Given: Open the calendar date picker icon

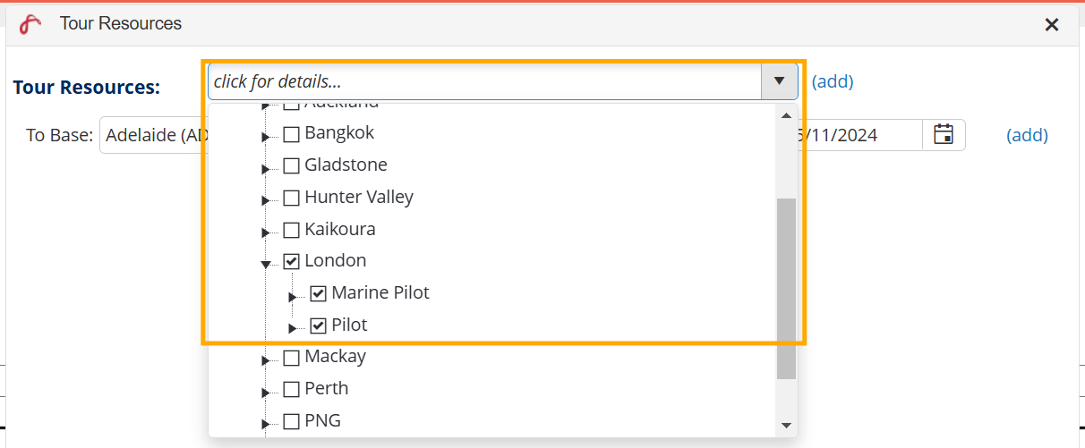Looking at the screenshot, I should [944, 135].
